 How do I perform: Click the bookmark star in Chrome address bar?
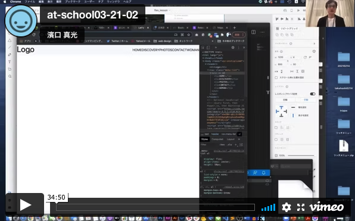pyautogui.click(x=189, y=35)
